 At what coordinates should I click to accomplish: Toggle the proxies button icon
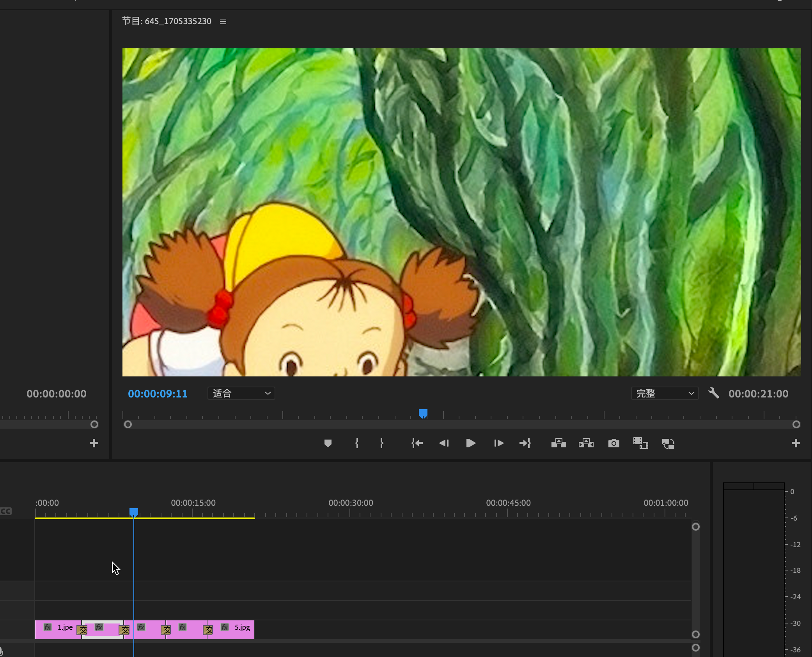pos(668,443)
